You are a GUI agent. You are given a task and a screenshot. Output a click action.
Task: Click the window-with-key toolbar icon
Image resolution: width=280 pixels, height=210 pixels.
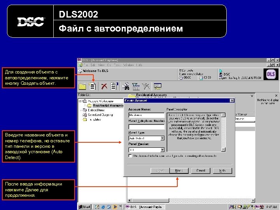[157, 86]
